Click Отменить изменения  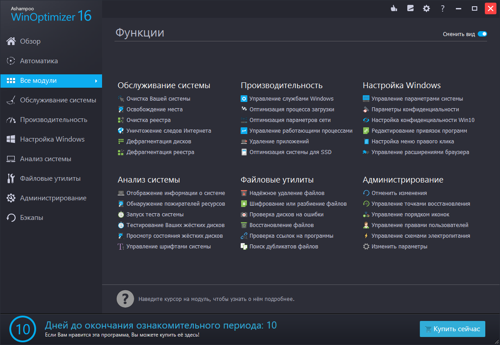(x=399, y=193)
